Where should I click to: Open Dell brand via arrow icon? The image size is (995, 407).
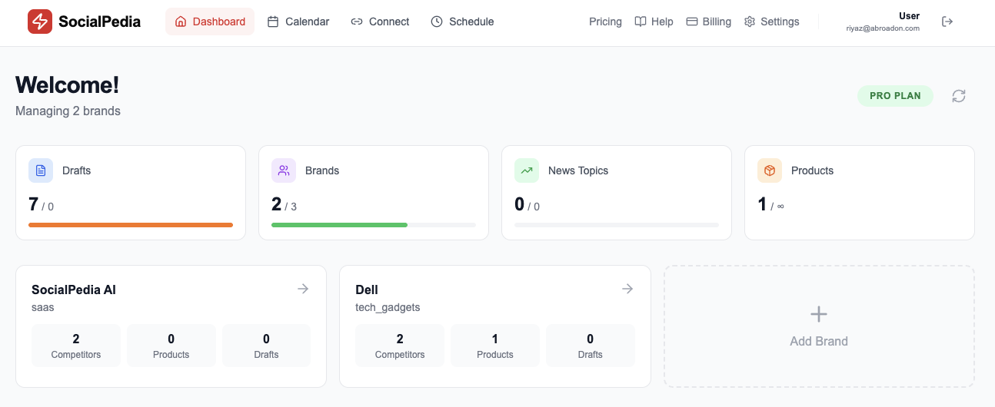pyautogui.click(x=627, y=289)
